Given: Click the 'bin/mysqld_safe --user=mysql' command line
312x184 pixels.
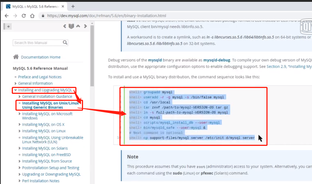Looking at the screenshot, I should click(x=167, y=128).
